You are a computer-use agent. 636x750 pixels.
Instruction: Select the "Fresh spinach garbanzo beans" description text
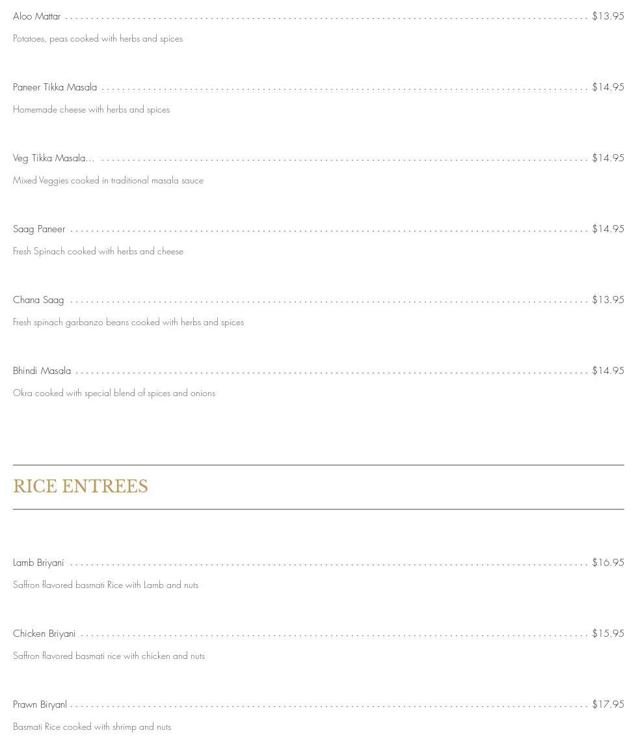128,322
